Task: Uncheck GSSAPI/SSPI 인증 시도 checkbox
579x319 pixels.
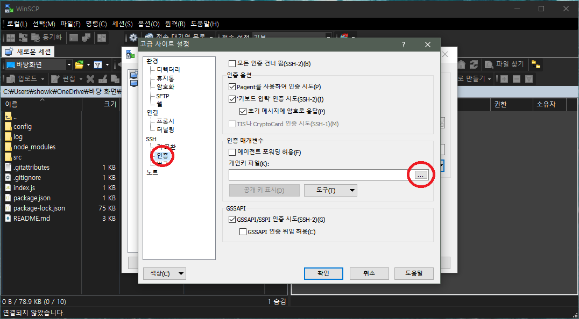Action: [x=232, y=220]
